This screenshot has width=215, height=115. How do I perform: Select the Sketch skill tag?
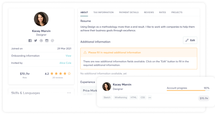(107, 98)
